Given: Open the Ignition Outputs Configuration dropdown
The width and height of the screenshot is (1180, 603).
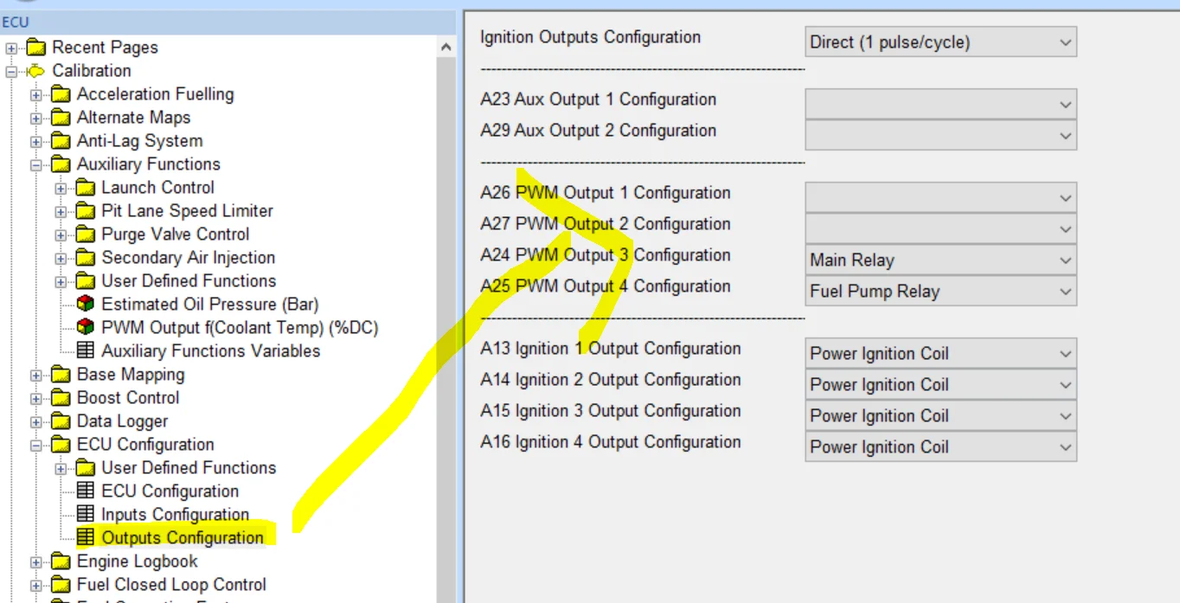Looking at the screenshot, I should pos(1065,42).
